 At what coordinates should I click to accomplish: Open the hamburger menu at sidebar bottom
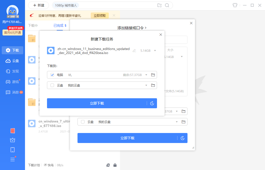click(x=12, y=159)
